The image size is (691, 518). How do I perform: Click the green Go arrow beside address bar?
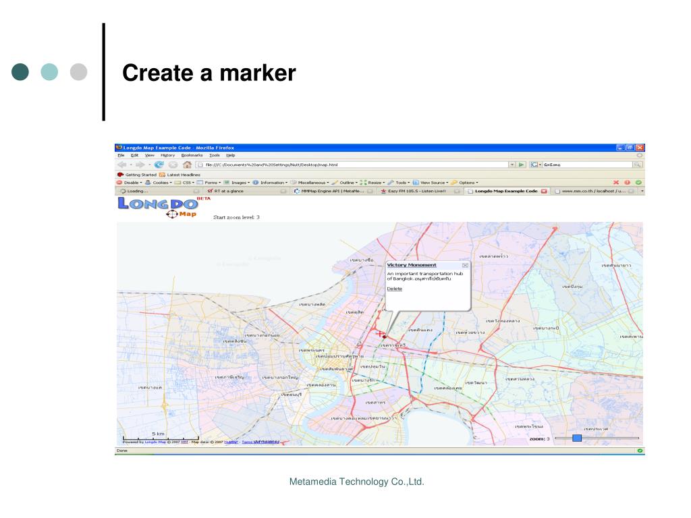(x=522, y=165)
